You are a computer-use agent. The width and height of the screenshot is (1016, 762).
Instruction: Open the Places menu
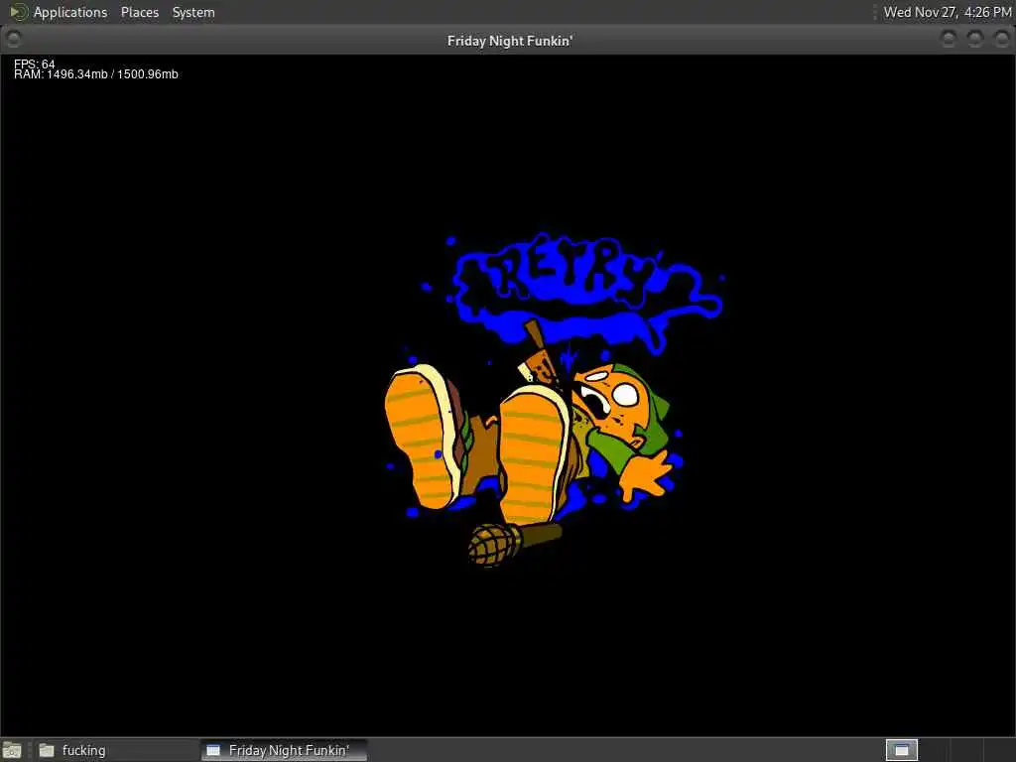[x=139, y=12]
